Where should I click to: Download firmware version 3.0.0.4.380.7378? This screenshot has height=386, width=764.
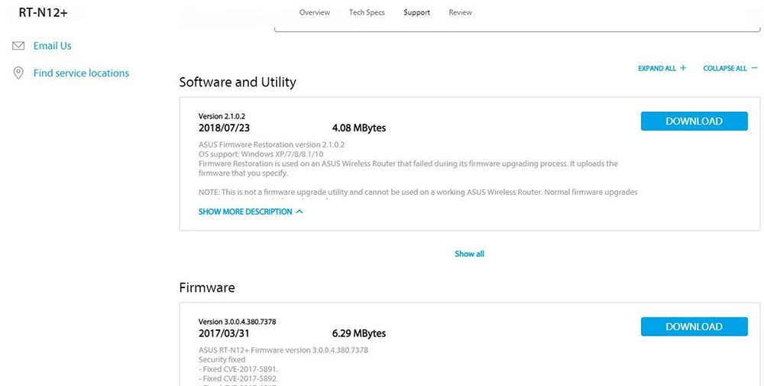pyautogui.click(x=694, y=326)
